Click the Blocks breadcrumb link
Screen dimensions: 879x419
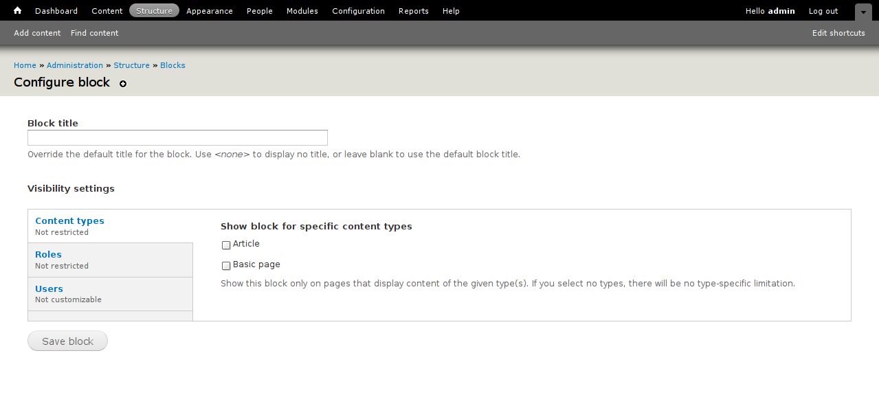click(173, 65)
